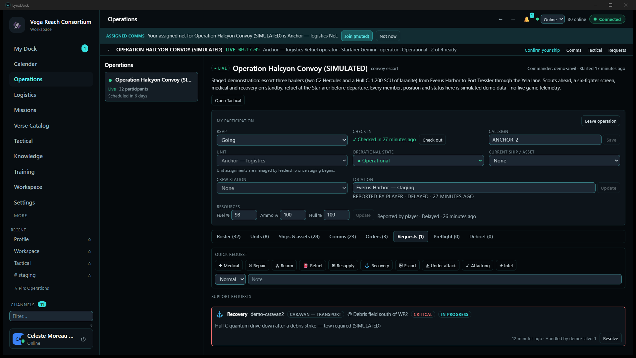Switch to the Roster (32) tab
Viewport: 636px width, 358px height.
[229, 237]
